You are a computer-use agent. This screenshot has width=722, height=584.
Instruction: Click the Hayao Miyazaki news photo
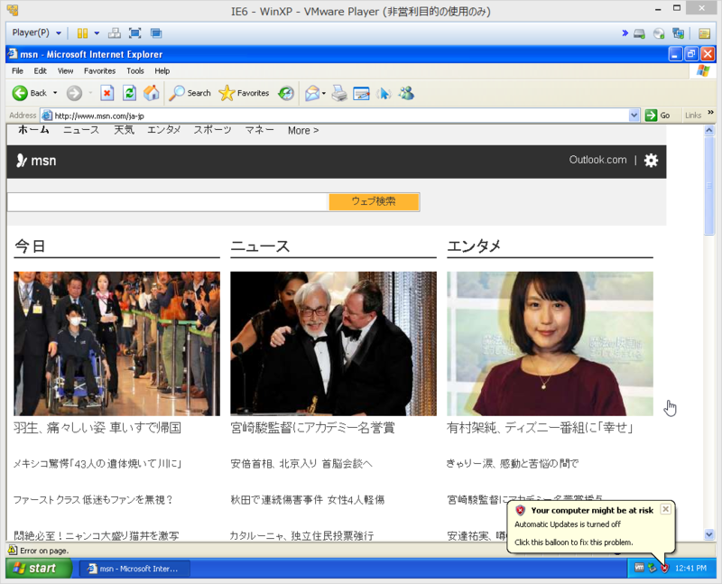(333, 344)
